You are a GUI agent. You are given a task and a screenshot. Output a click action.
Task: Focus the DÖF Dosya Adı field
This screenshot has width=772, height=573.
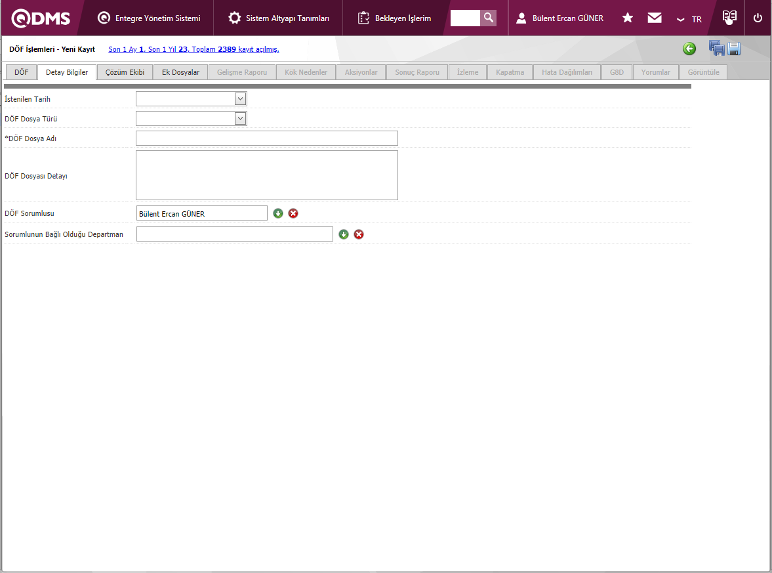tap(267, 138)
